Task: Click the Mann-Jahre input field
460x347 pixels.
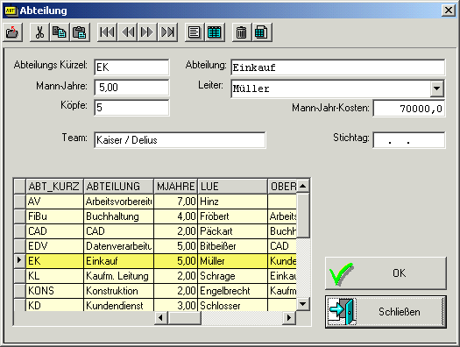Action: click(x=131, y=88)
